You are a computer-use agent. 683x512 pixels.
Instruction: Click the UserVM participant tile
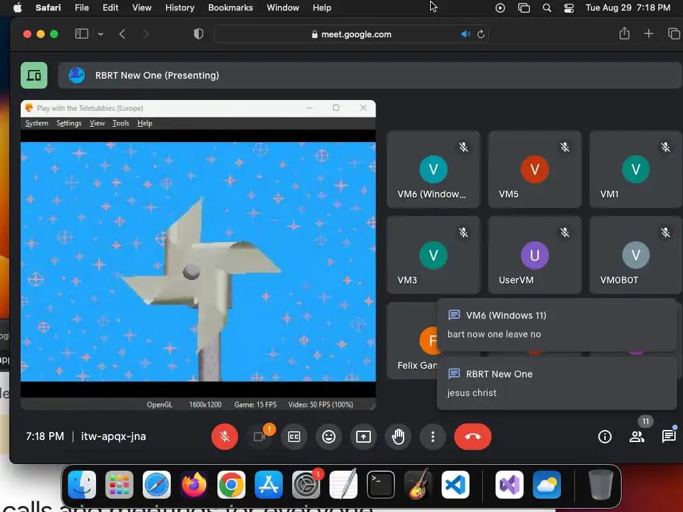click(x=535, y=255)
